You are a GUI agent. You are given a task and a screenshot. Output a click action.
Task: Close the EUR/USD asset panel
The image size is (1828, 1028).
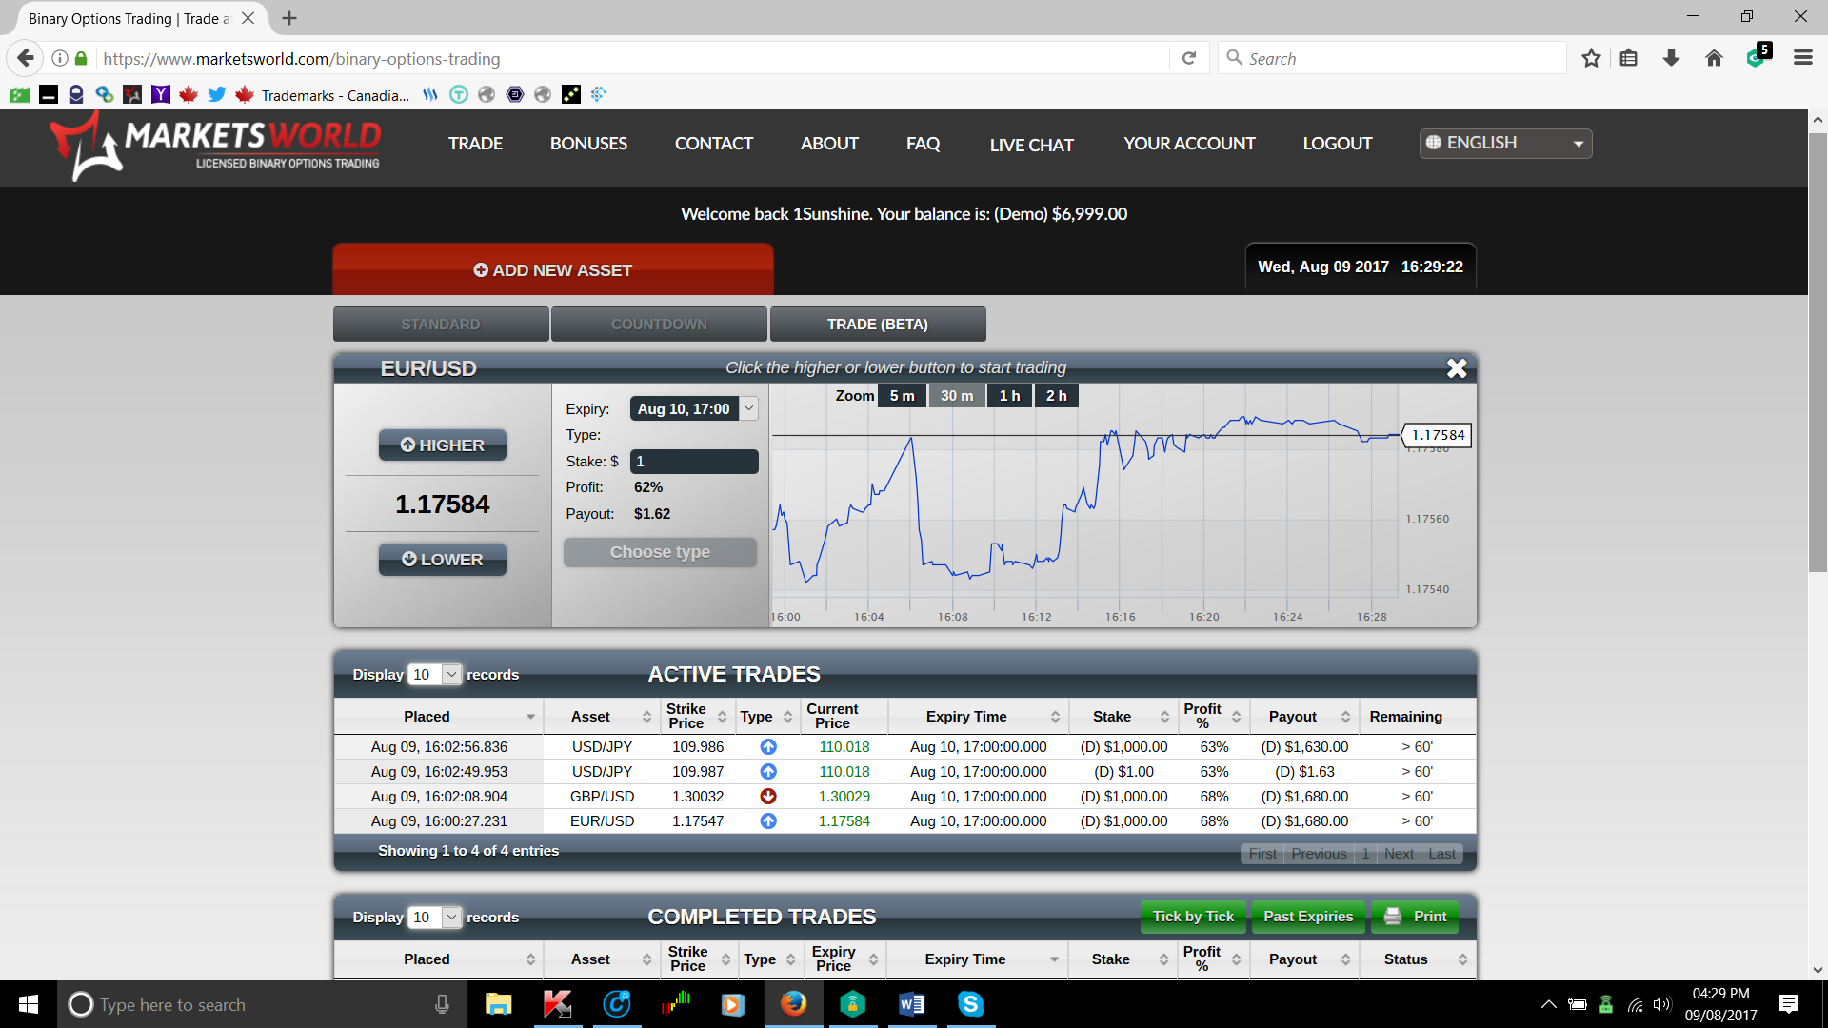click(x=1457, y=368)
